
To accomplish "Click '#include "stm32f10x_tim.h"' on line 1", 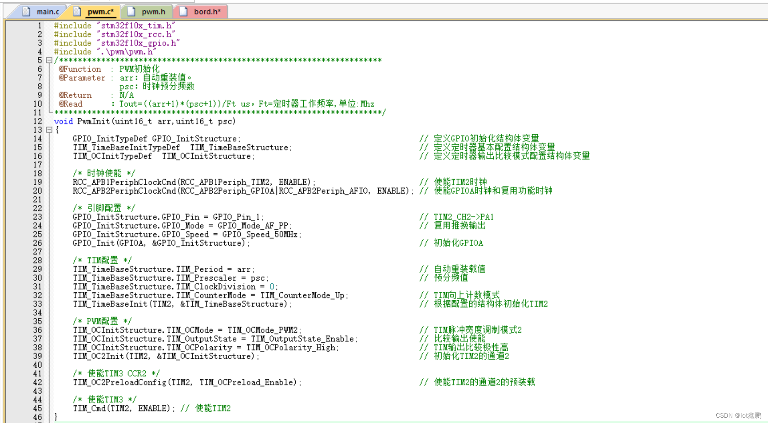I will [114, 26].
